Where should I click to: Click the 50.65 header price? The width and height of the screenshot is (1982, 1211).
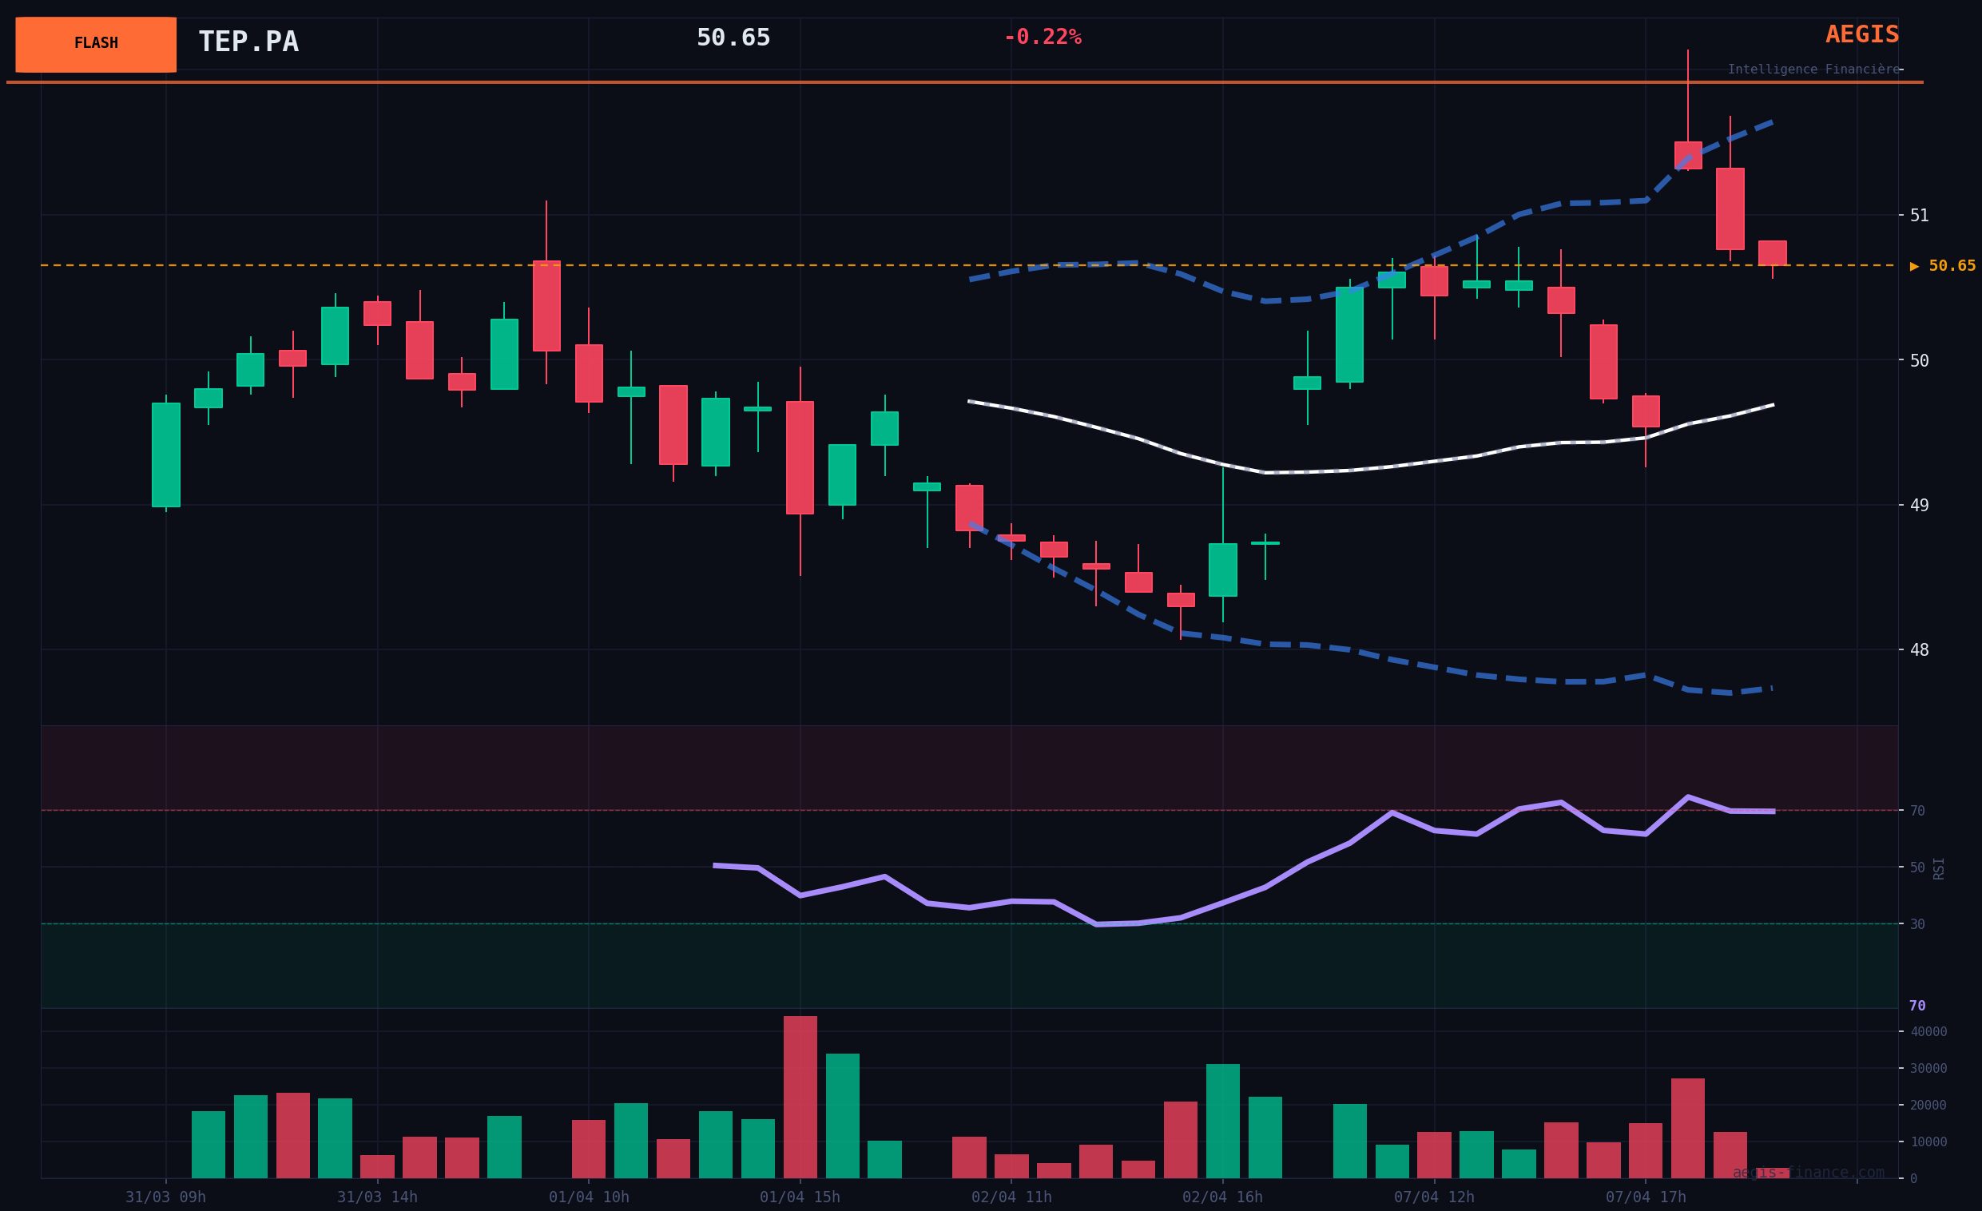tap(733, 38)
